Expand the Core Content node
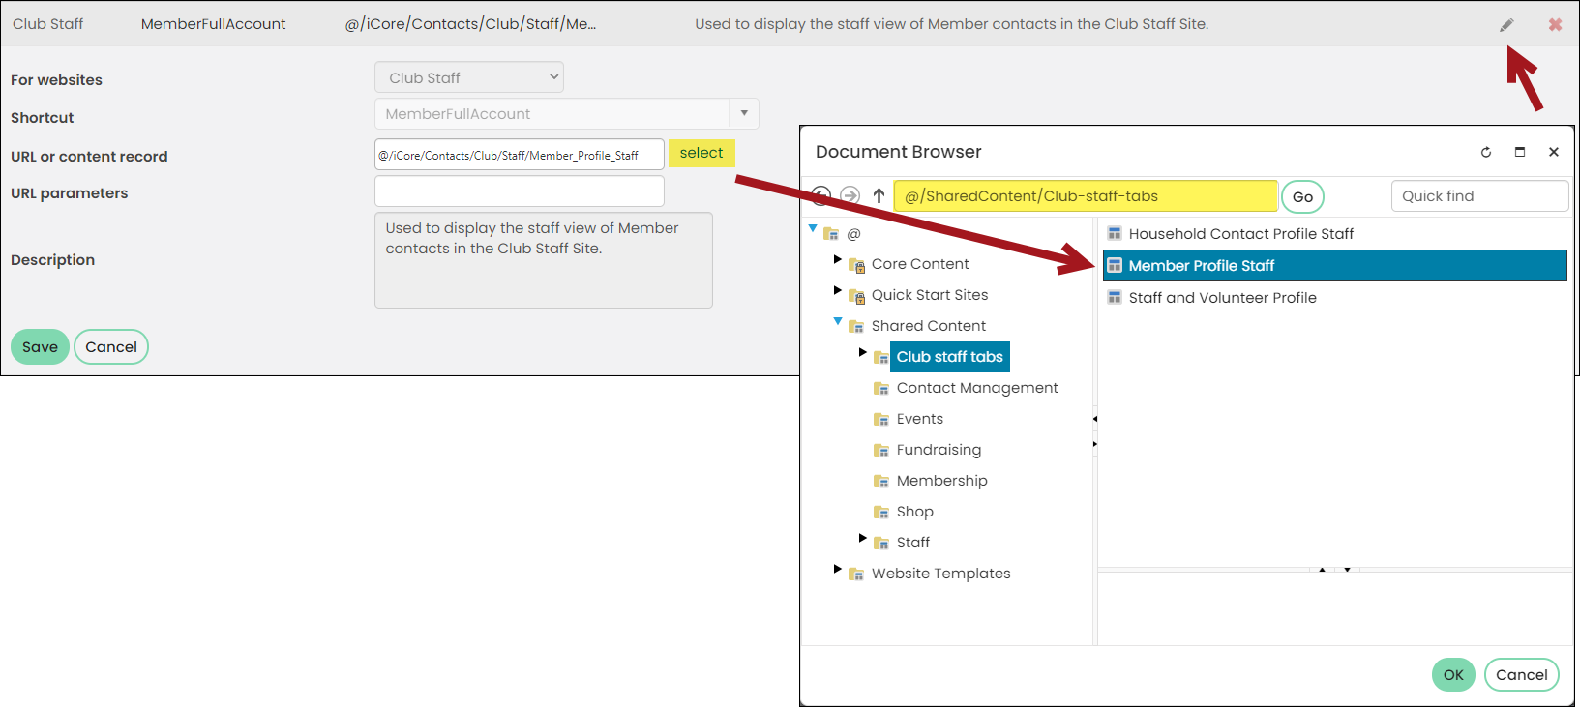This screenshot has width=1580, height=707. point(838,259)
